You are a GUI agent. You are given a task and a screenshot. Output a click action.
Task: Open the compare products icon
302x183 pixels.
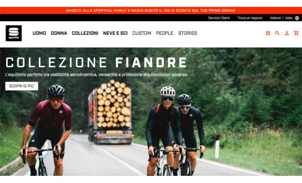coord(268,33)
